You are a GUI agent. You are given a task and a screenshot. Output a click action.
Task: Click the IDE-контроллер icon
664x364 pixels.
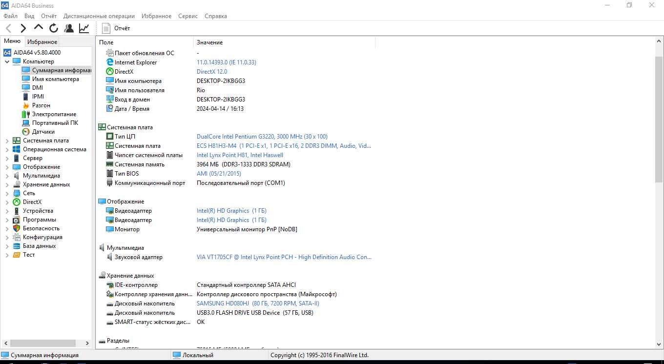tap(110, 285)
